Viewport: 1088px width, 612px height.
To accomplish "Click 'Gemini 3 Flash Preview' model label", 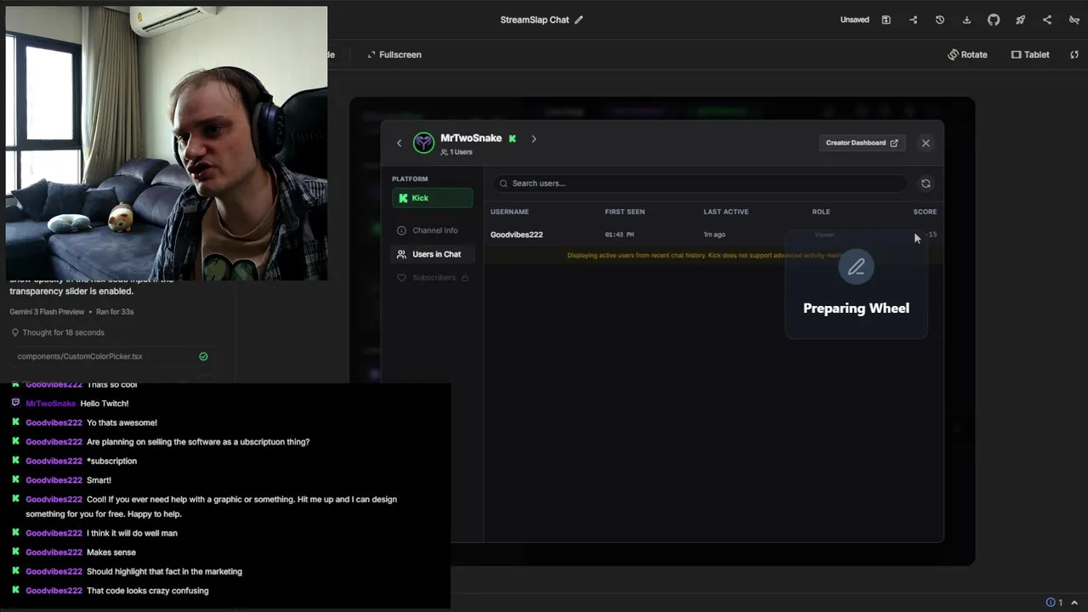I will [x=47, y=312].
